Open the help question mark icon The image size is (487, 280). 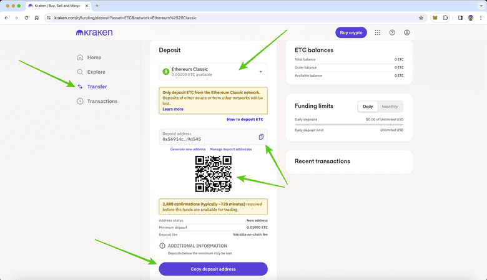pyautogui.click(x=392, y=32)
